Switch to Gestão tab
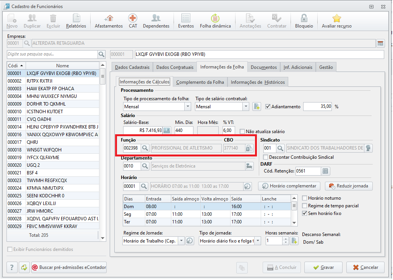Image resolution: width=393 pixels, height=280 pixels. click(326, 67)
